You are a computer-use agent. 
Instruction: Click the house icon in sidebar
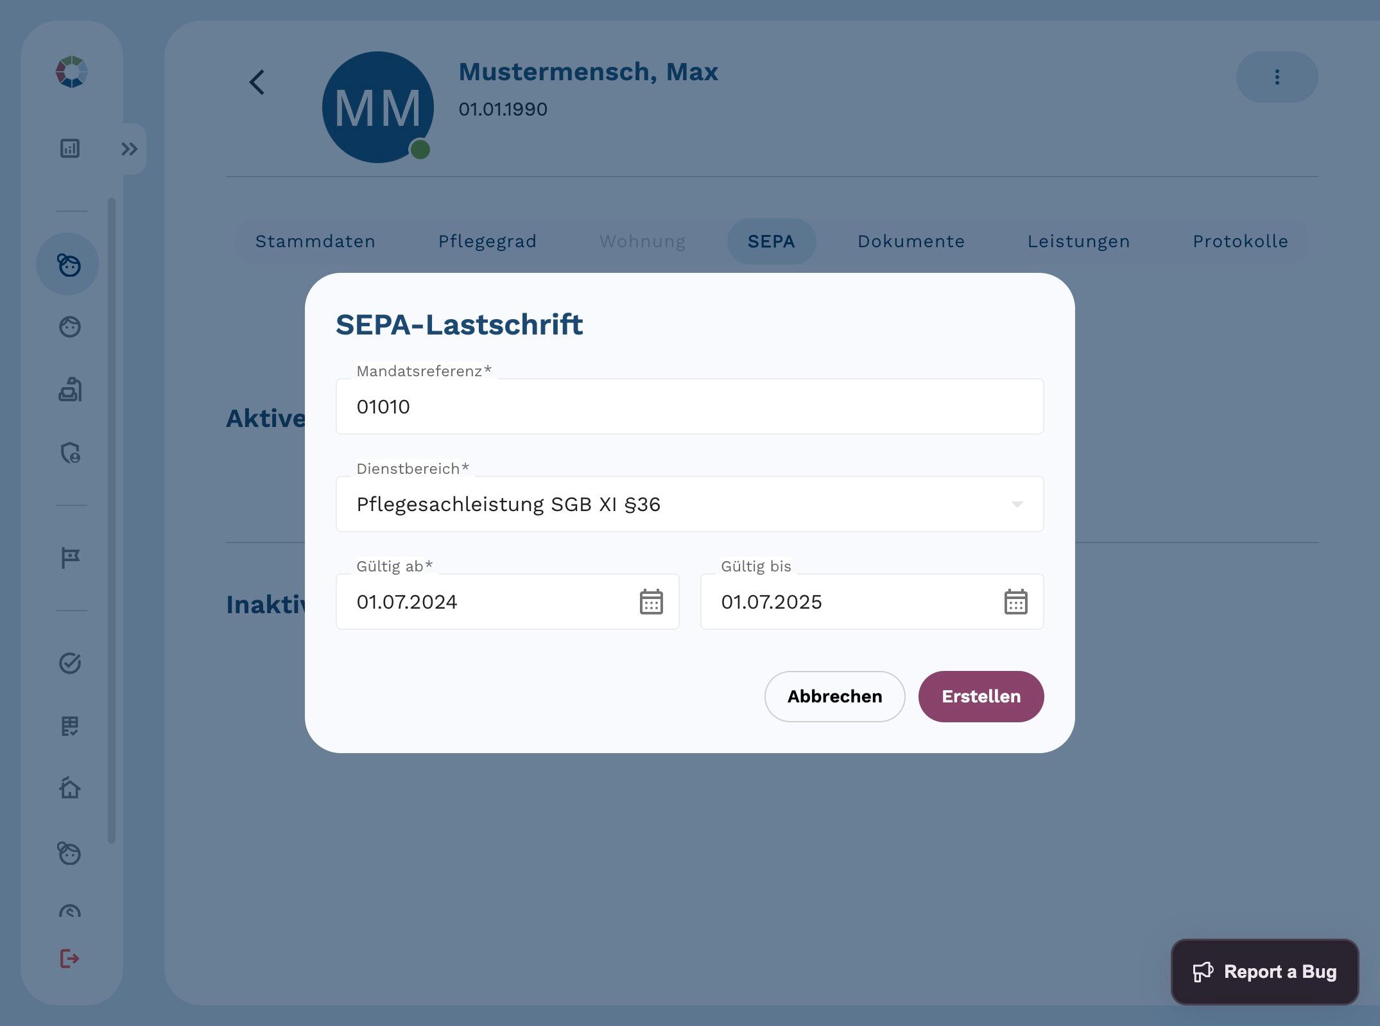70,788
